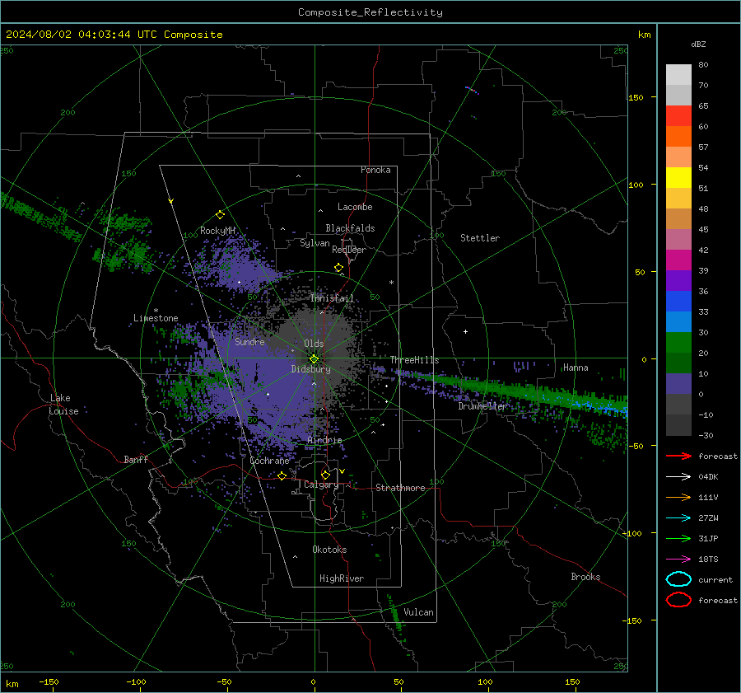Click the 2024/08/02 04:03:44 UTC timestamp
Viewport: 741px width, 693px height.
pos(114,35)
